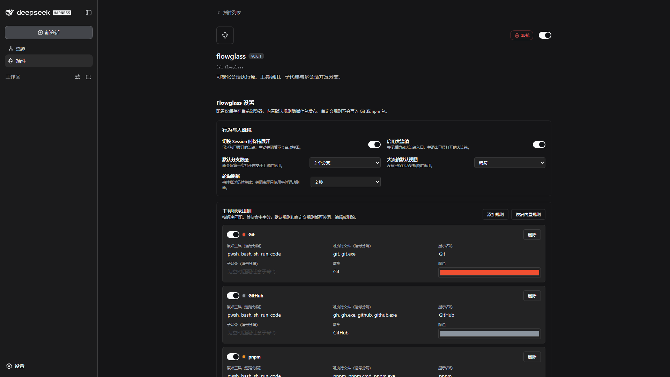Screen dimensions: 670x377
Task: Edit the GitHub 可执行文件 field
Action: pyautogui.click(x=384, y=315)
